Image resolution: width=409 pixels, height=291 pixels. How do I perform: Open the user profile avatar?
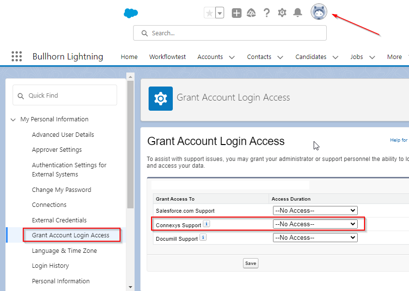319,12
